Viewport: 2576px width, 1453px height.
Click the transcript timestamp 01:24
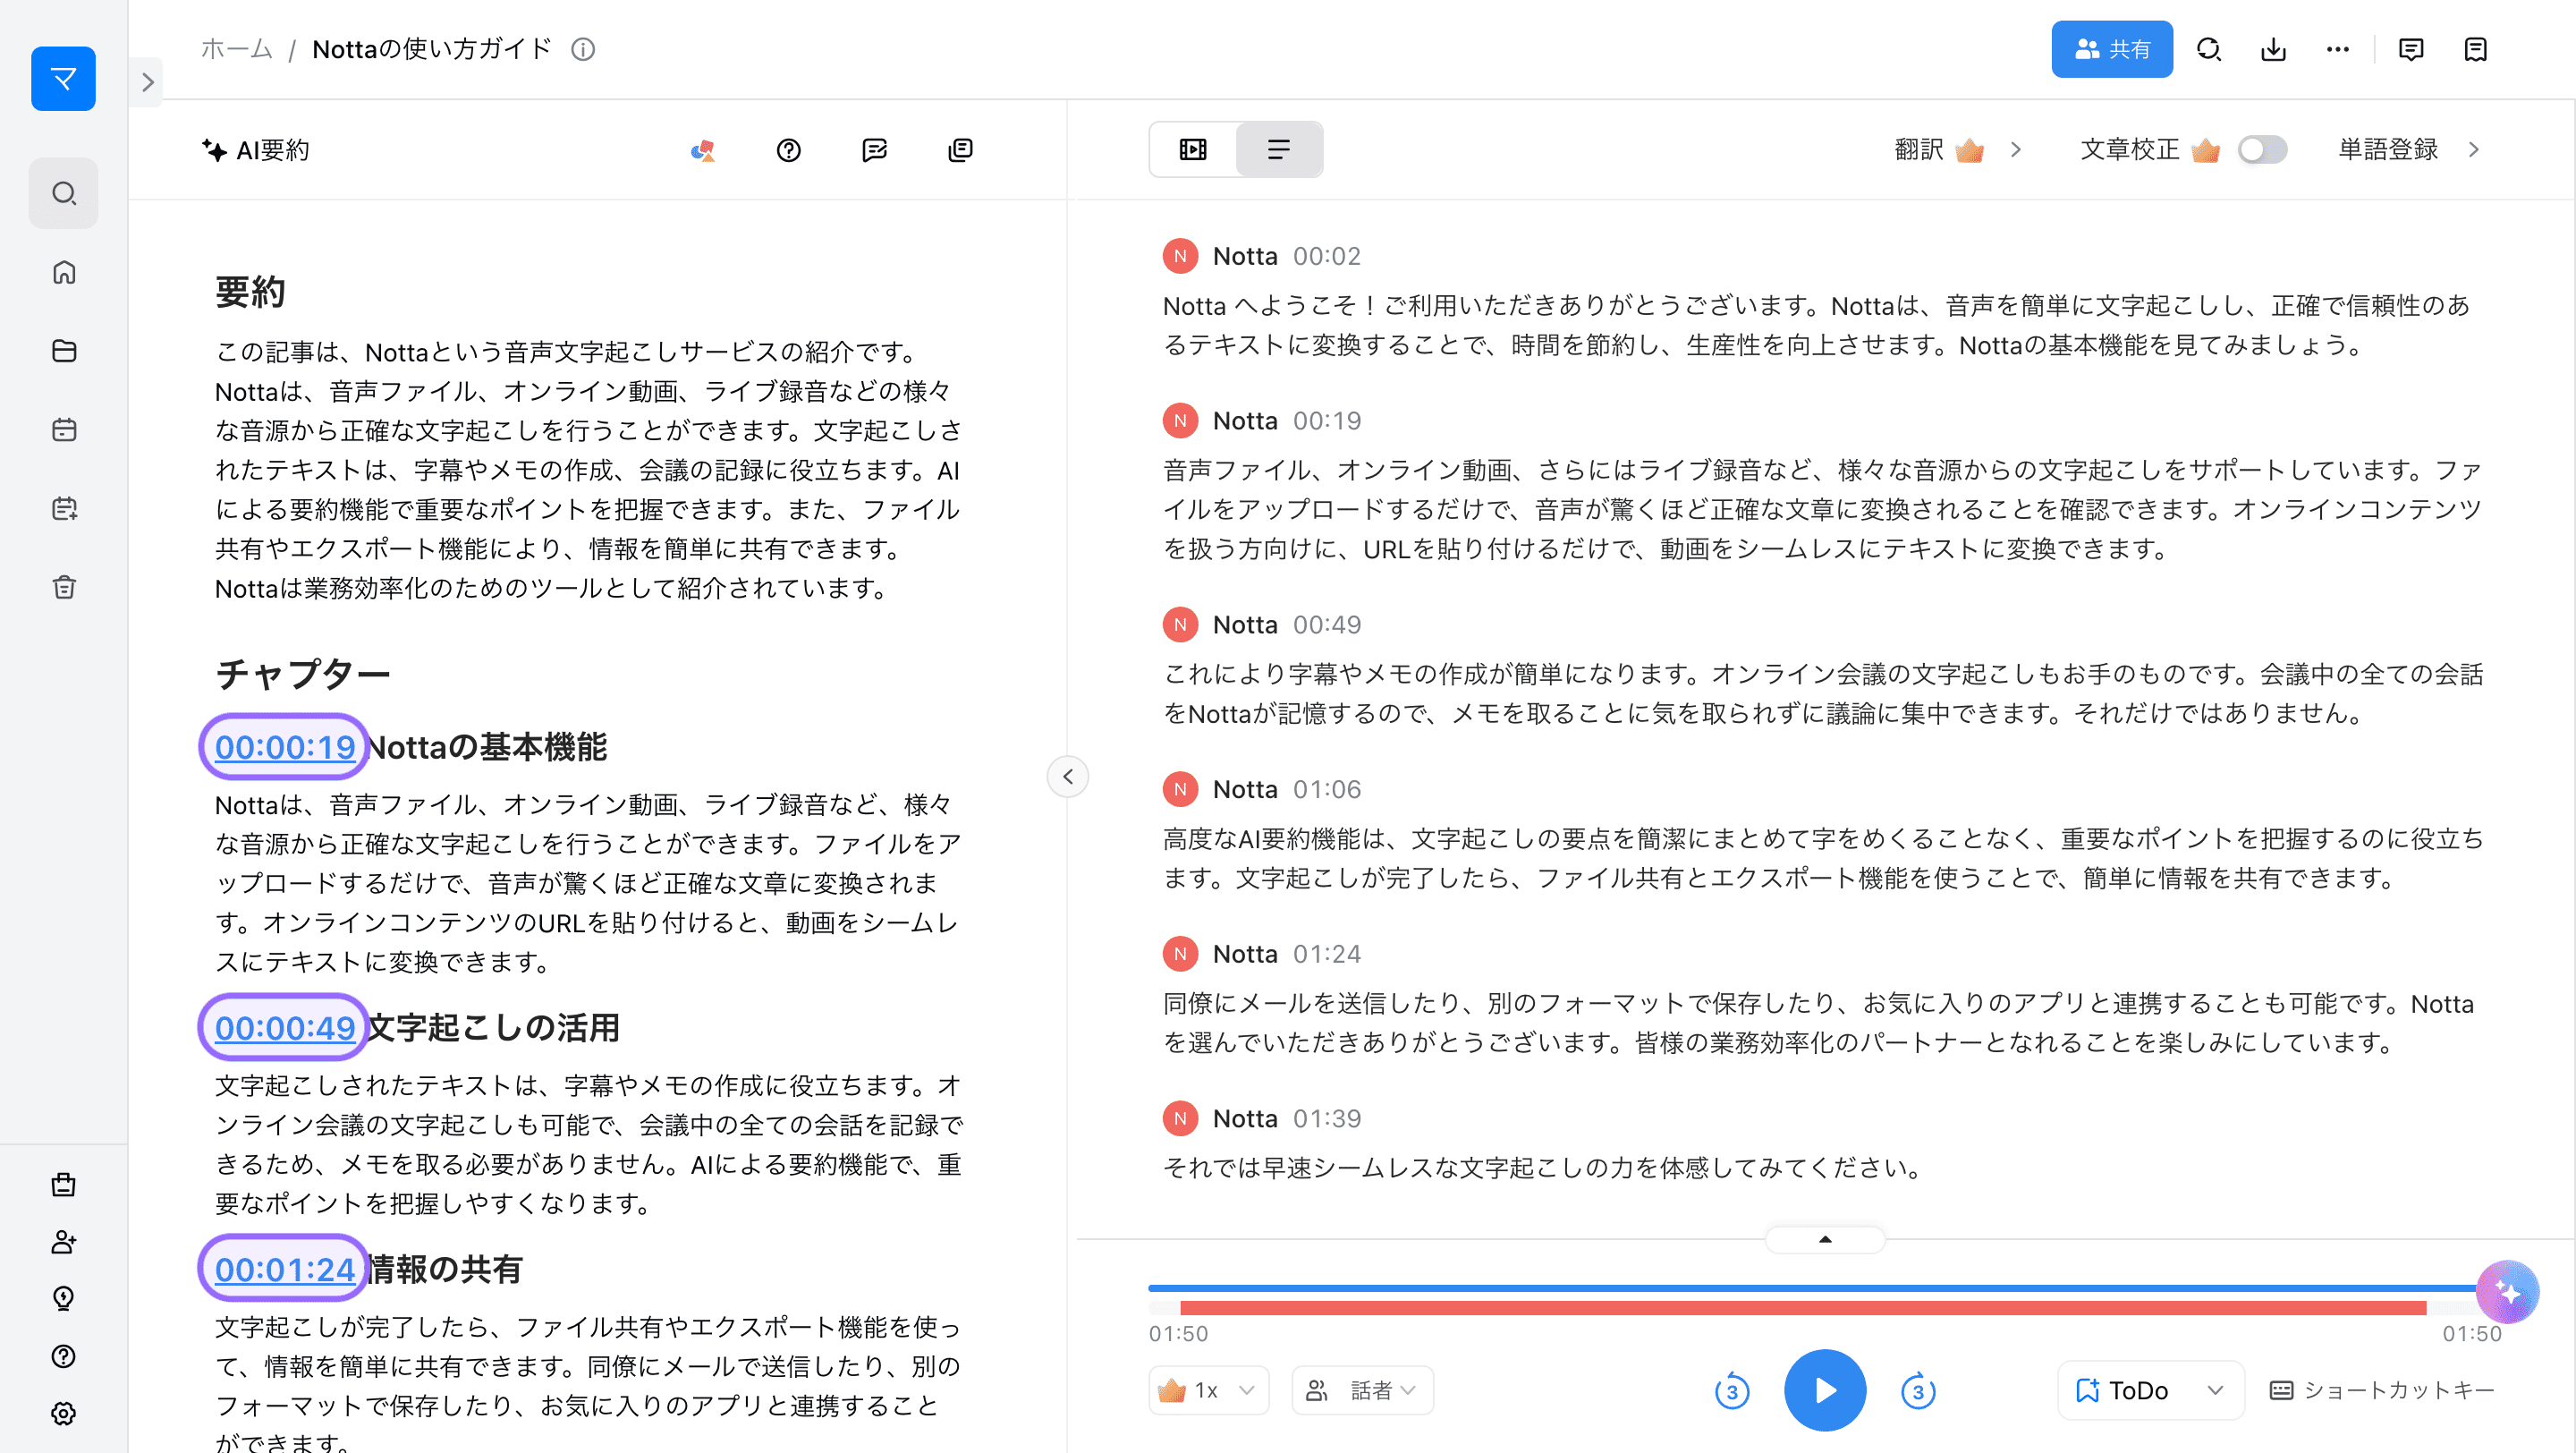(1326, 953)
